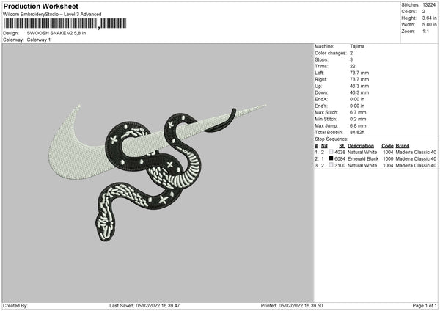This screenshot has width=440, height=311.
Task: Click the design name SWOOSH SNAKE v2
Action: tap(56, 33)
